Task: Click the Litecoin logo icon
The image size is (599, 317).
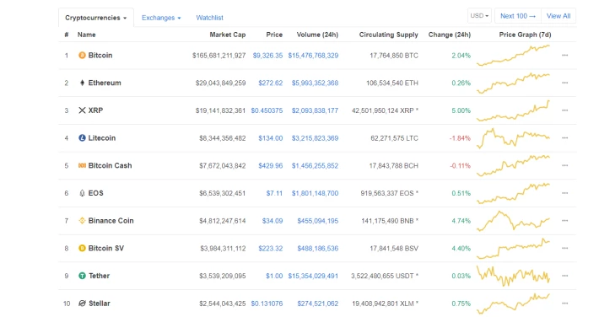Action: 82,138
